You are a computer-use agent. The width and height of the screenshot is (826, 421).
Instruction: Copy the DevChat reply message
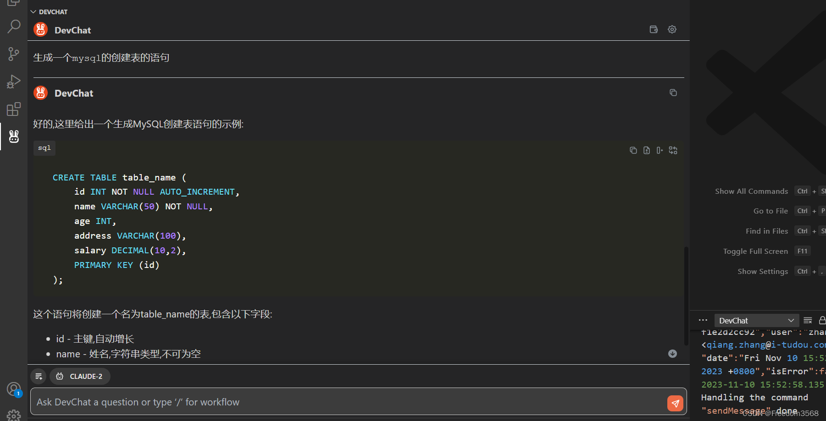click(673, 93)
